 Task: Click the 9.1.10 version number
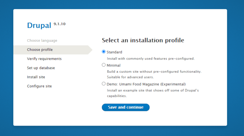click(x=60, y=24)
